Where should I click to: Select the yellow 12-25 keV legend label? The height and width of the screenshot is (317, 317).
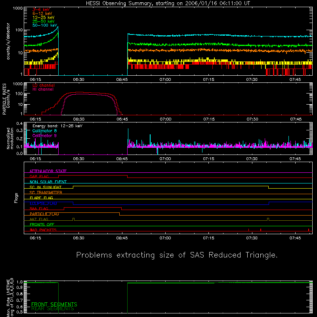click(44, 17)
